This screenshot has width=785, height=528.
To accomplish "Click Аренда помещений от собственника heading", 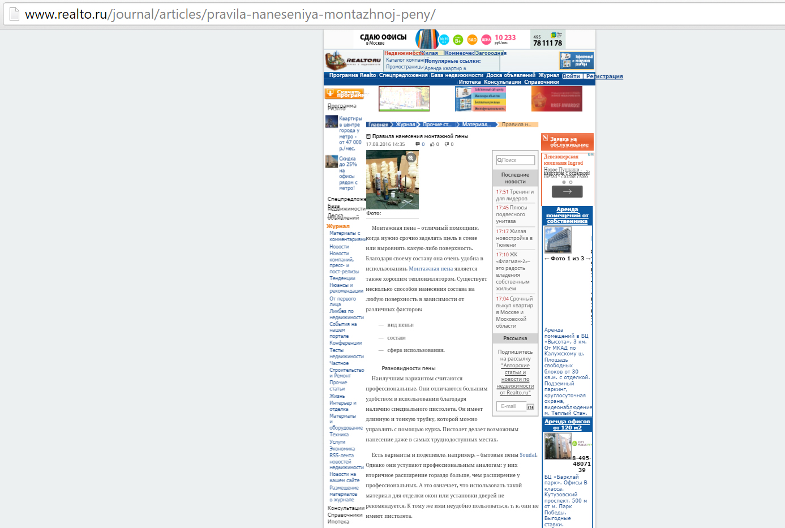I will point(567,216).
